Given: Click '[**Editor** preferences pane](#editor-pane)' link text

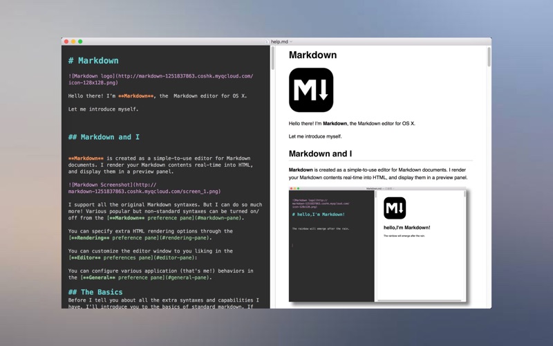Looking at the screenshot, I should tap(132, 257).
